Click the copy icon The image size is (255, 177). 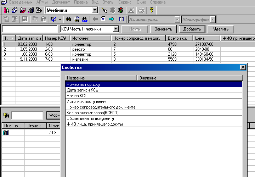tap(35, 19)
